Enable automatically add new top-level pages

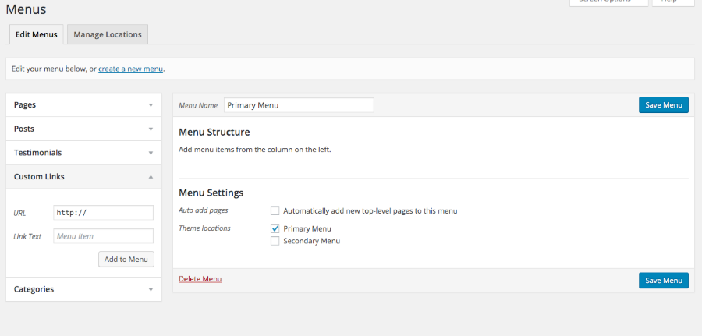(x=275, y=210)
